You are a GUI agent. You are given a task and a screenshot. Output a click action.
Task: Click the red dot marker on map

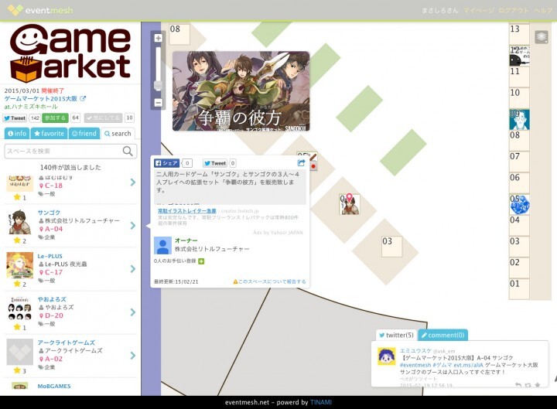click(x=313, y=166)
